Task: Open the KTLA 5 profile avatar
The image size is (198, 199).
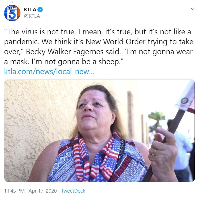Action: coord(12,13)
